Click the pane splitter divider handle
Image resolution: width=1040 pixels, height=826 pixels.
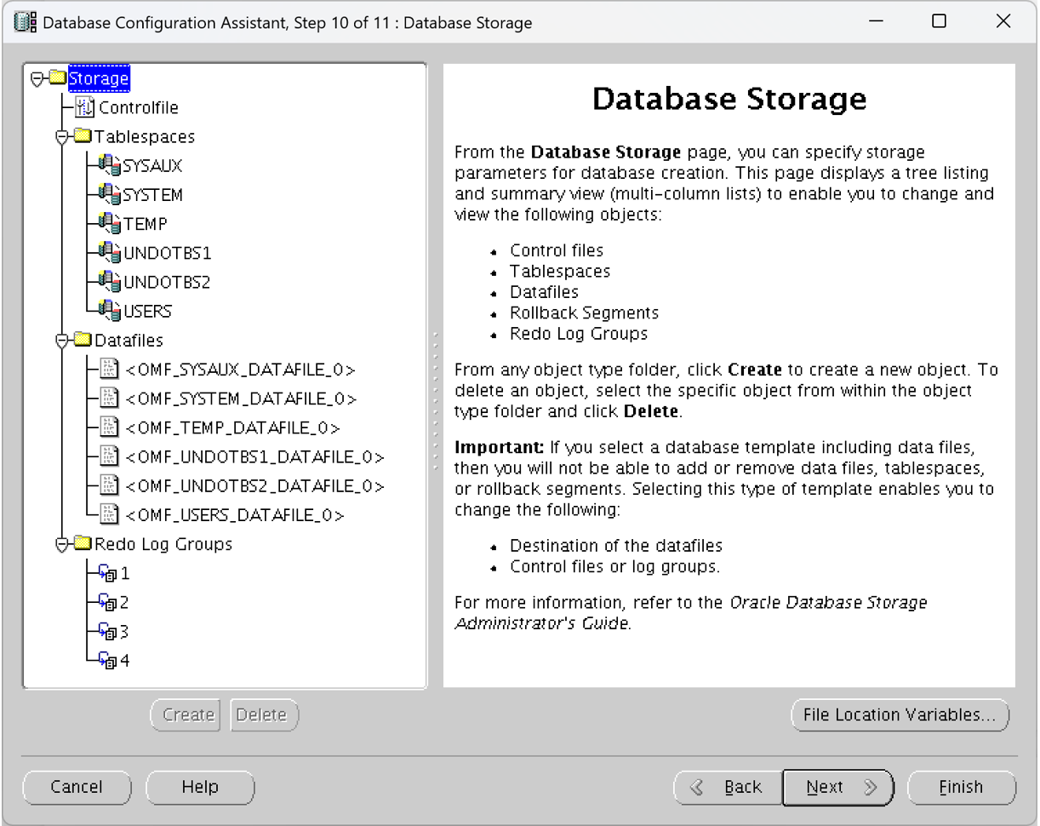[x=435, y=400]
